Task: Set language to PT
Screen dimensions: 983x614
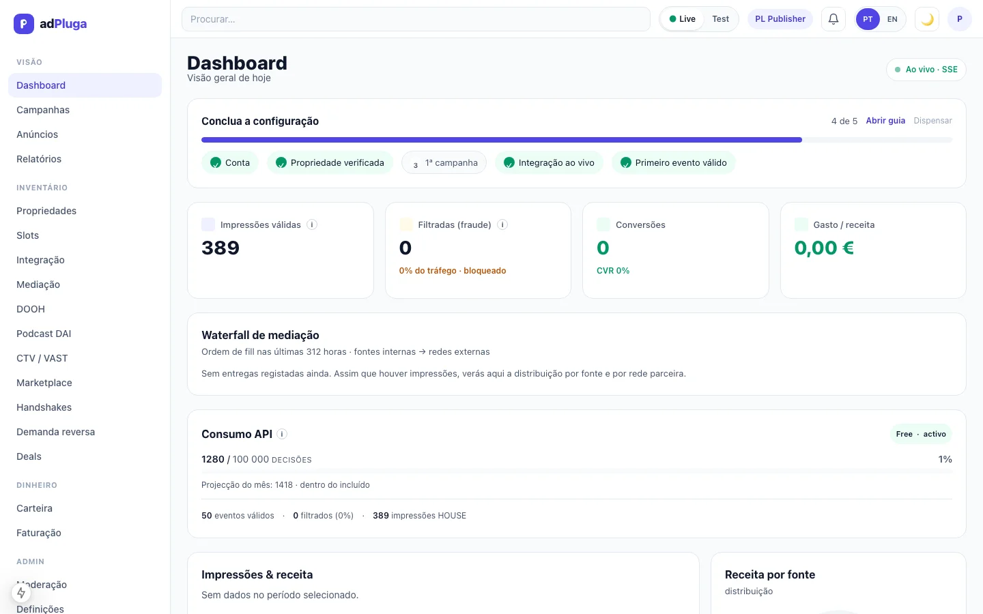Action: pyautogui.click(x=868, y=19)
